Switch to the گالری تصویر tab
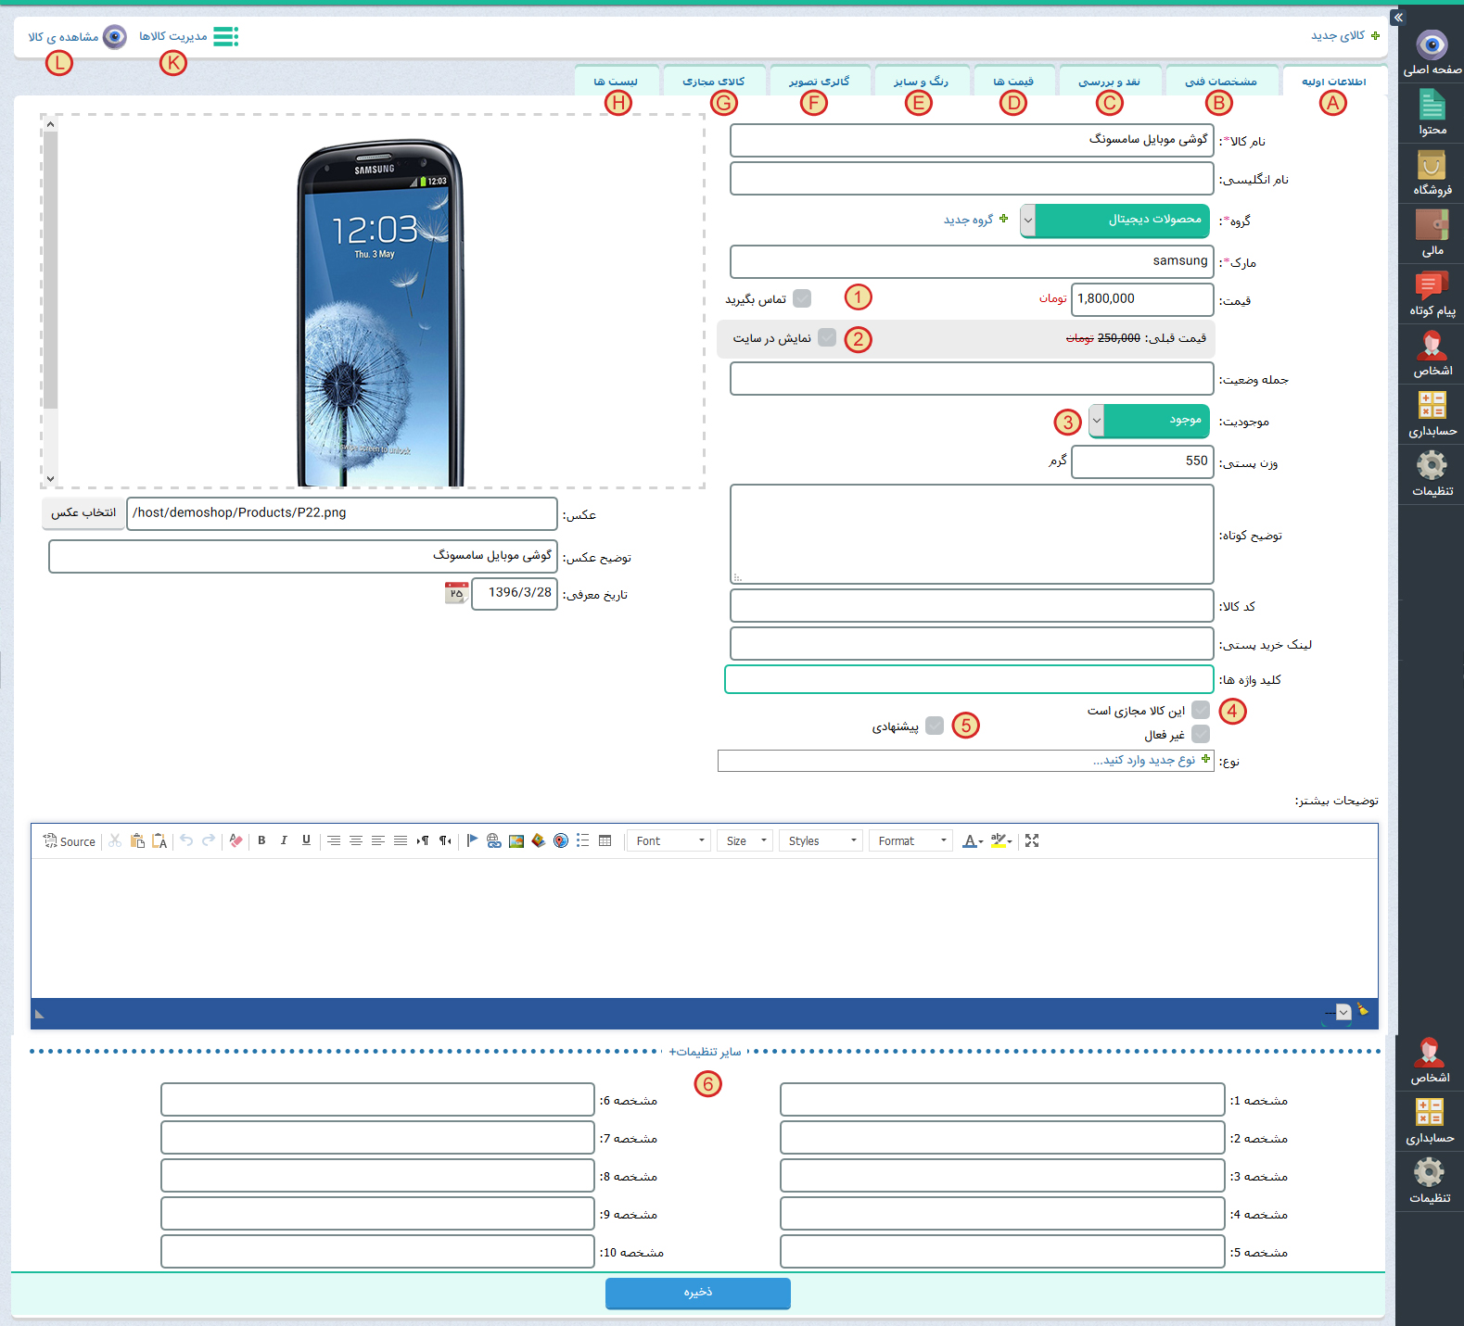The height and width of the screenshot is (1326, 1464). tap(820, 82)
